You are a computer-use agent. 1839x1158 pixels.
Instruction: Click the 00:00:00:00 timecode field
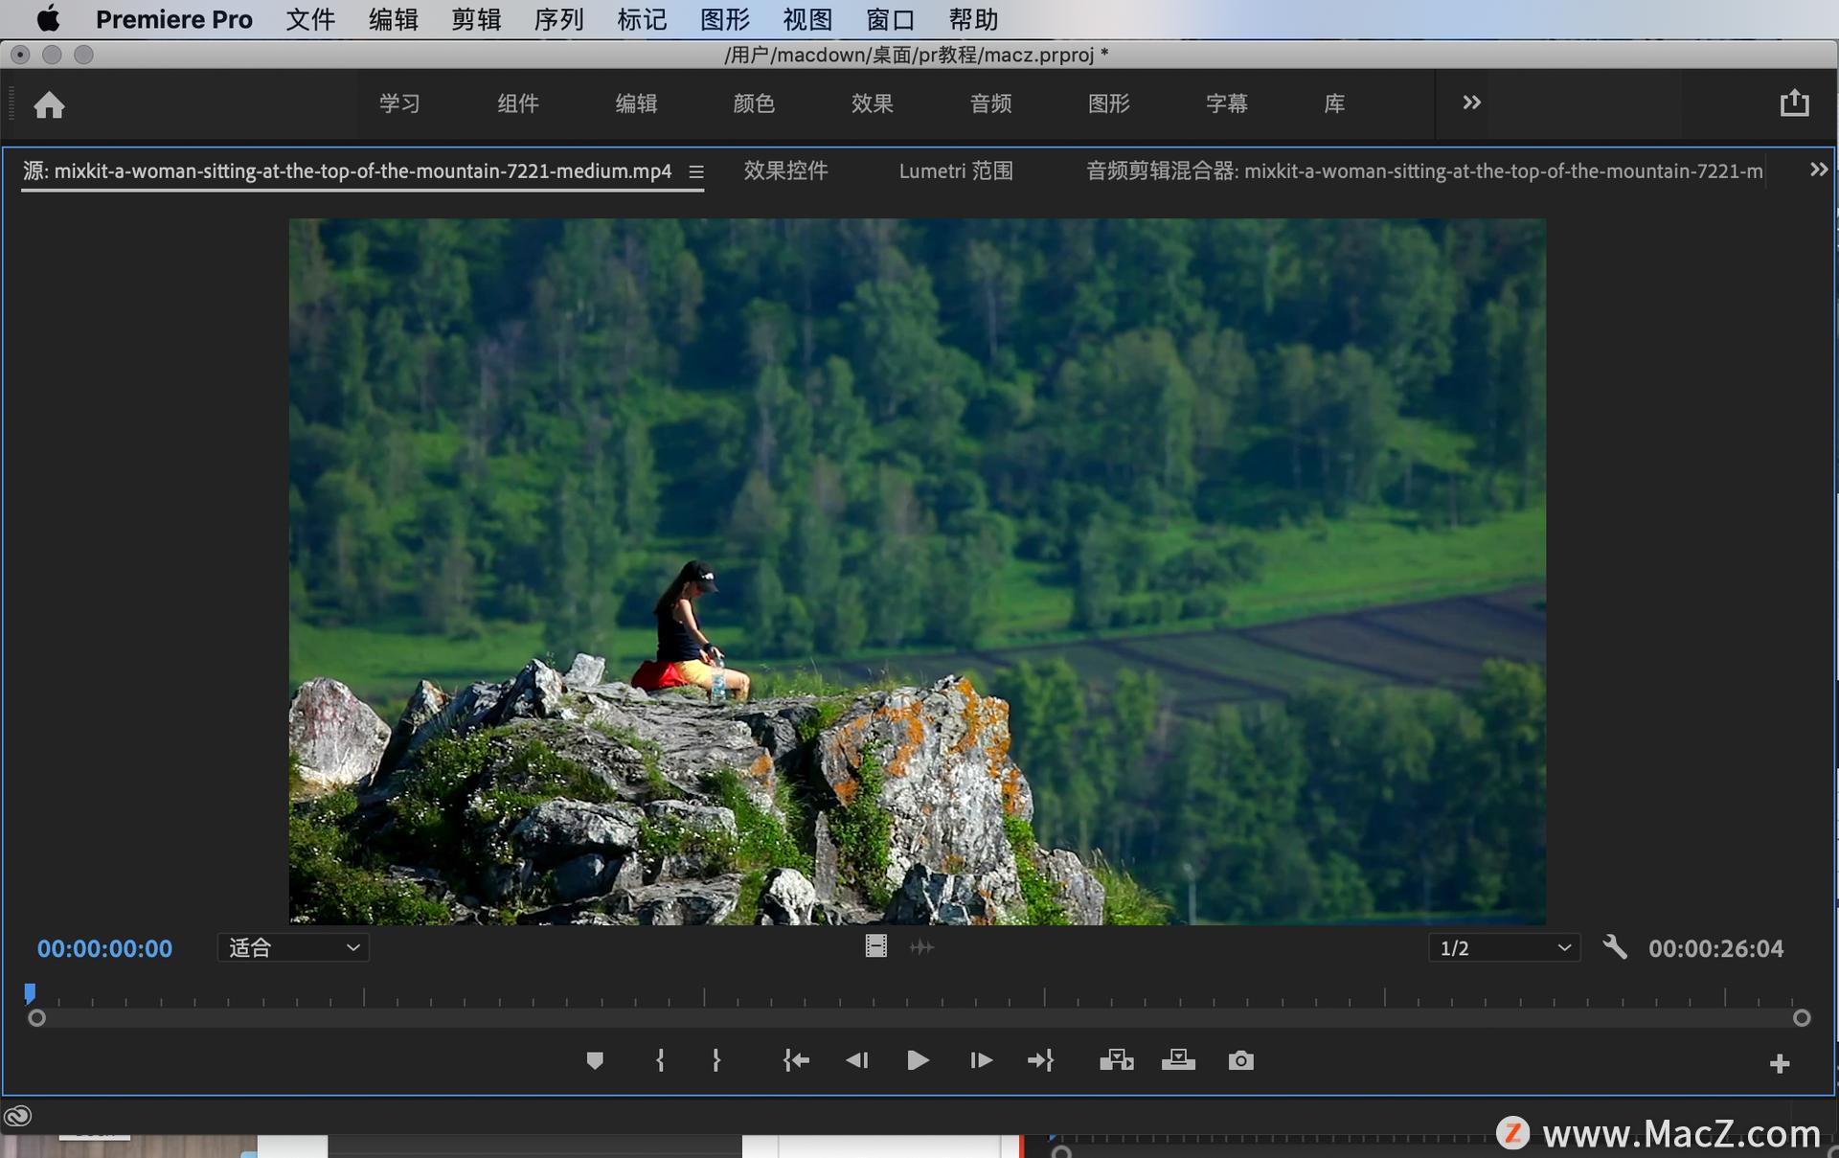104,948
